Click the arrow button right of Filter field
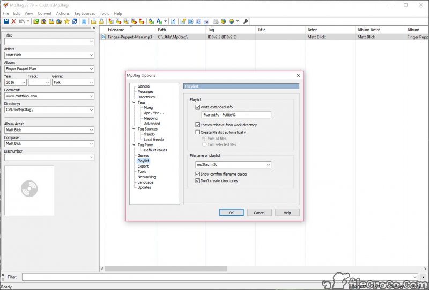 coord(423,277)
